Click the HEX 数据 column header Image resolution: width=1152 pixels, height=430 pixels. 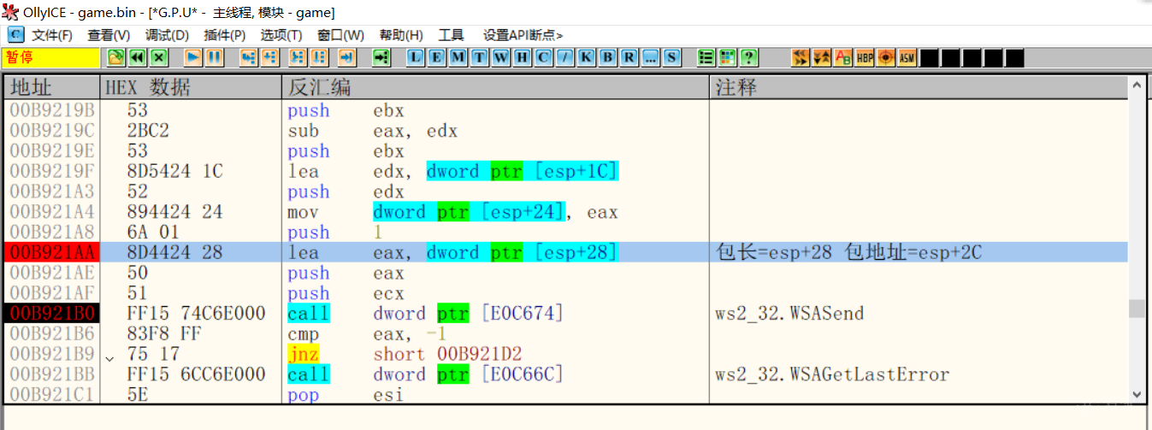[x=192, y=87]
